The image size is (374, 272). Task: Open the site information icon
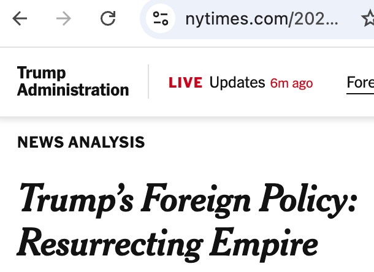161,20
